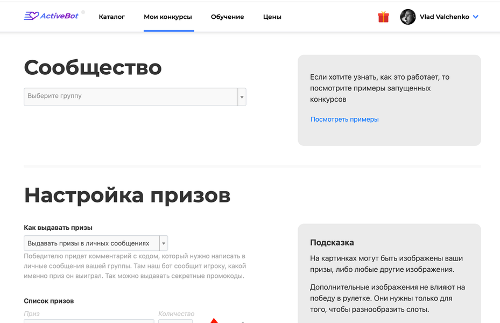Screen dimensions: 500x323
Task: Switch to the Мои конкурсы tab
Action: [x=168, y=17]
